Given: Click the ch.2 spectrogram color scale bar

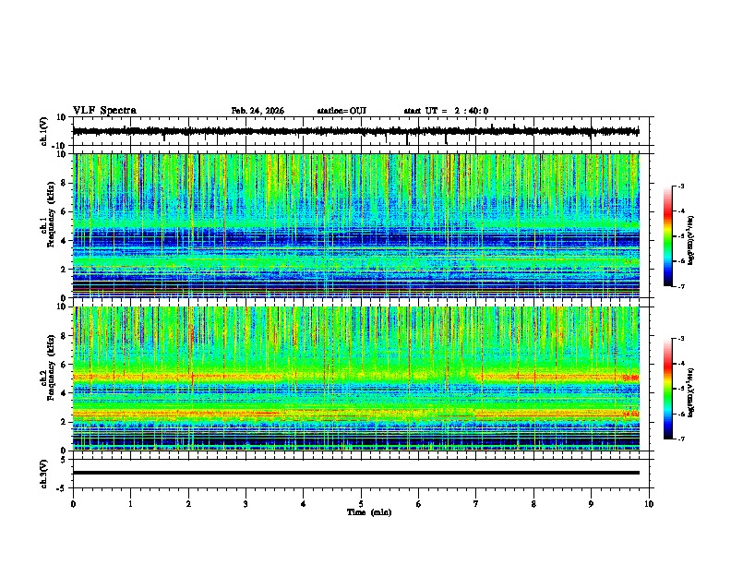Looking at the screenshot, I should (x=668, y=389).
